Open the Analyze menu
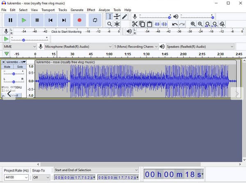 (104, 10)
